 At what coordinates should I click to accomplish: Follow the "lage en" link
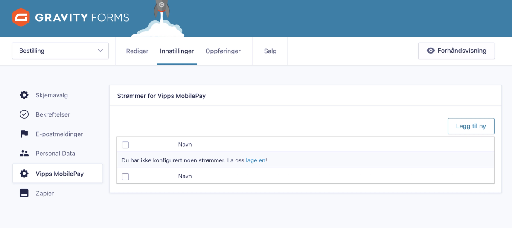pos(256,160)
